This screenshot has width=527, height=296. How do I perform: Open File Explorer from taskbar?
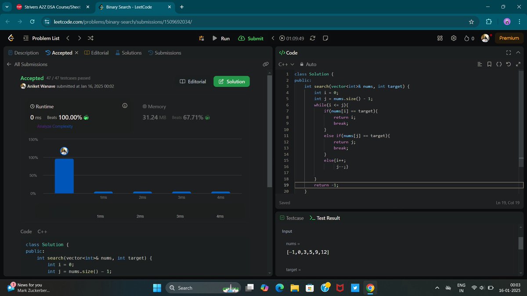click(x=294, y=288)
